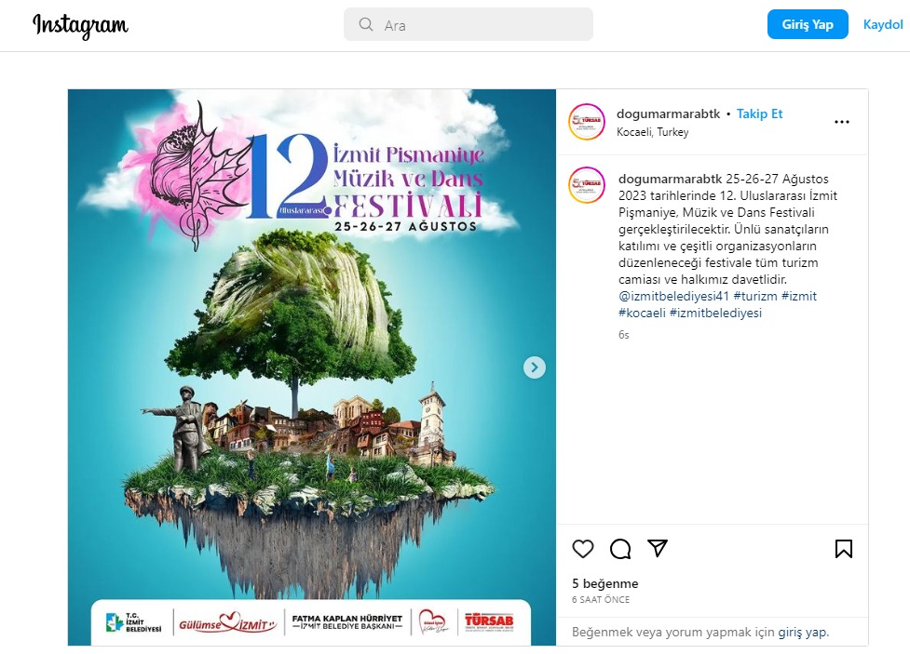Like the post with the heart icon
This screenshot has width=910, height=654.
pos(583,549)
